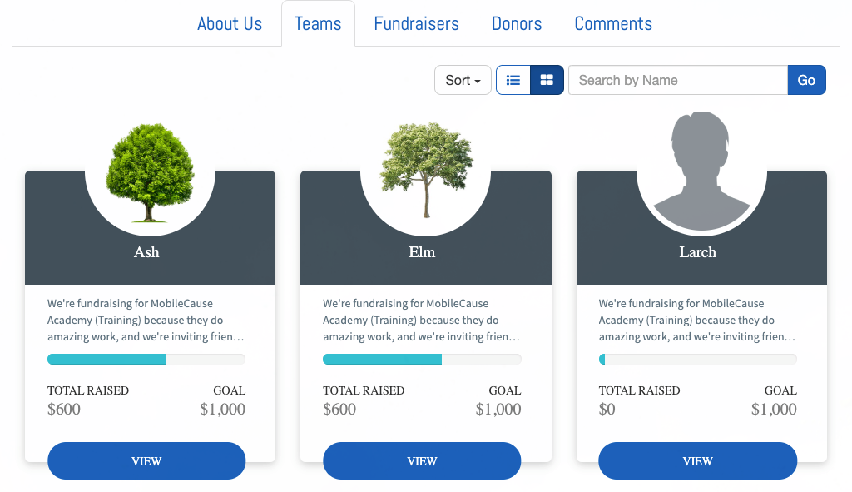Switch to list view icon
The width and height of the screenshot is (852, 492).
[x=513, y=80]
